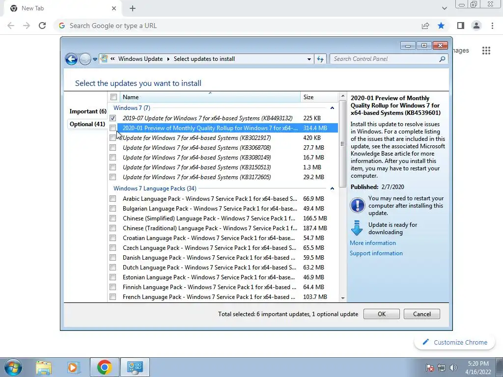Image resolution: width=503 pixels, height=377 pixels.
Task: Check the KB3080149 update checkbox
Action: click(x=112, y=158)
